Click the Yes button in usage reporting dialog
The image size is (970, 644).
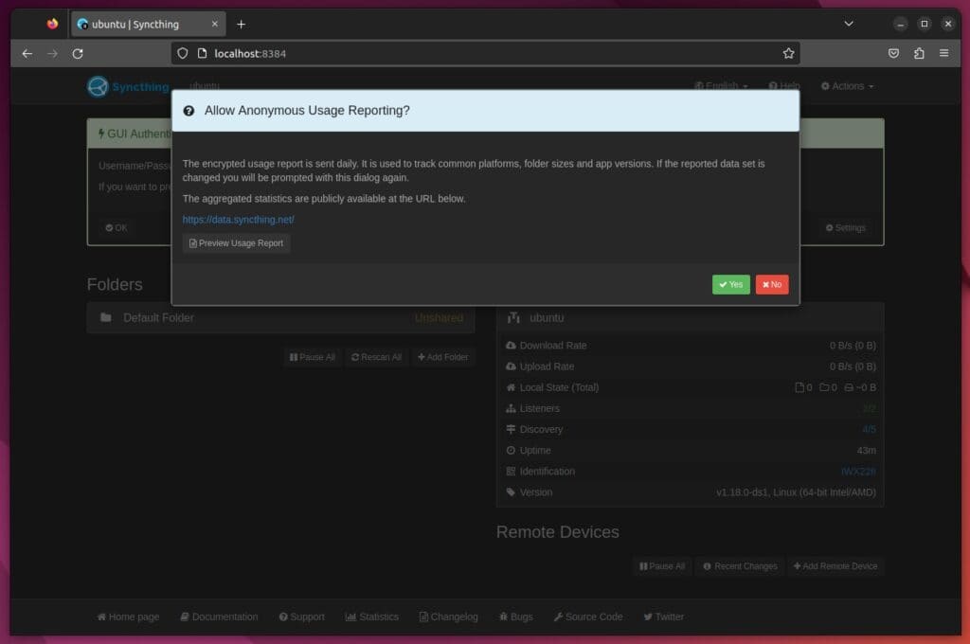coord(730,284)
